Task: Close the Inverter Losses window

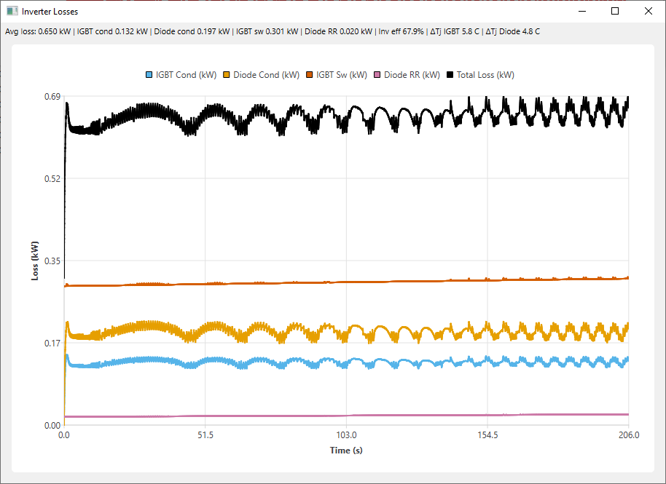Action: [x=649, y=12]
